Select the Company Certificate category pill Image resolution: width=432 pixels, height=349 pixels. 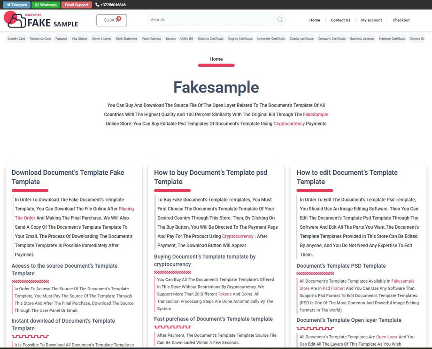tap(332, 39)
